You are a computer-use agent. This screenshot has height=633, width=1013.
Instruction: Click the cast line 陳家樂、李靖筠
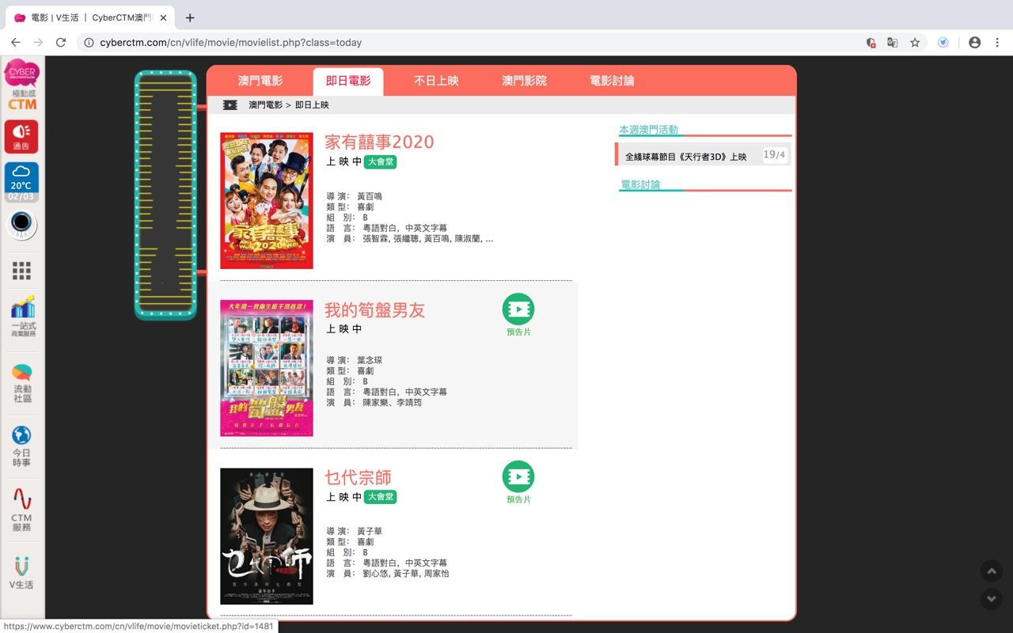[393, 403]
